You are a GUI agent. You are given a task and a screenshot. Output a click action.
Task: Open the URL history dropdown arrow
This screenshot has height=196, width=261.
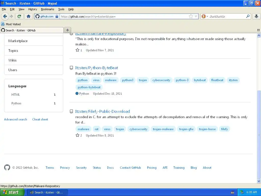tap(196, 16)
